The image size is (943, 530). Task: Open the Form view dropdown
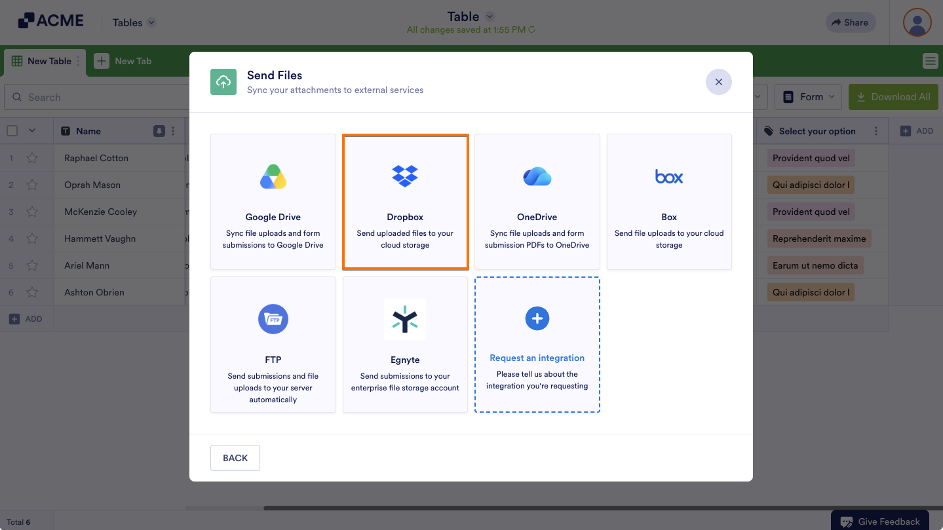[809, 97]
